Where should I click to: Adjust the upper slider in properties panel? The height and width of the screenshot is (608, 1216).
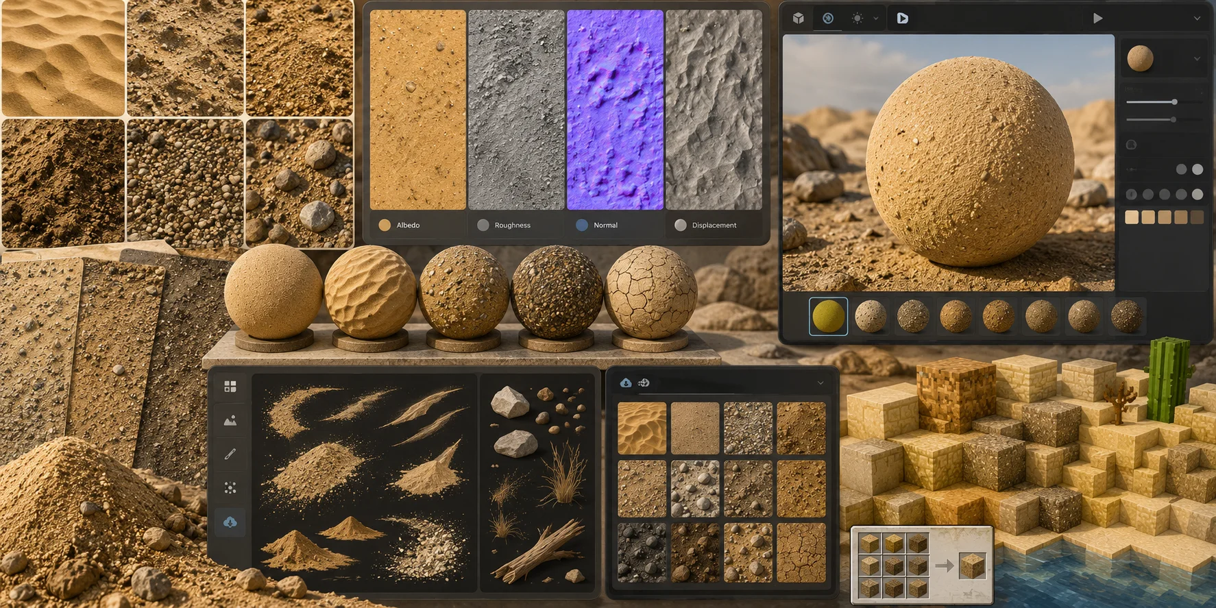1164,102
